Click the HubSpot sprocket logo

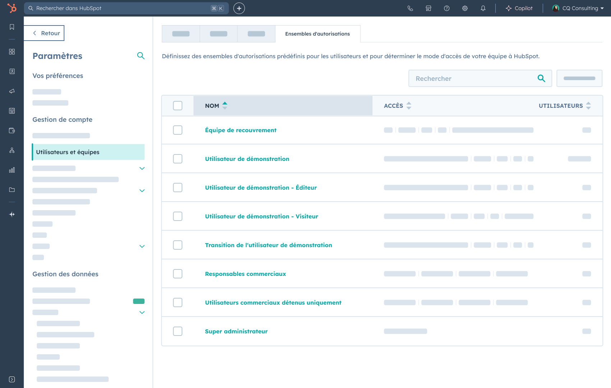[12, 8]
